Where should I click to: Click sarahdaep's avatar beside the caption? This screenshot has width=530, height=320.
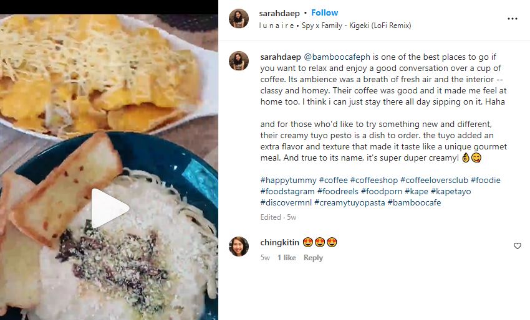tap(239, 60)
